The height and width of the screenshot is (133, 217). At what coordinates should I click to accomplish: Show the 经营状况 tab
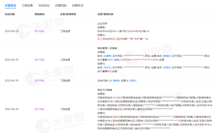pos(78,6)
